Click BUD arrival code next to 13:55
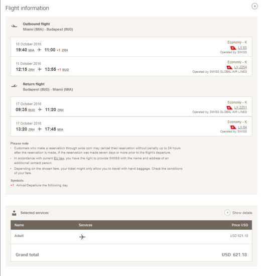 (65, 70)
